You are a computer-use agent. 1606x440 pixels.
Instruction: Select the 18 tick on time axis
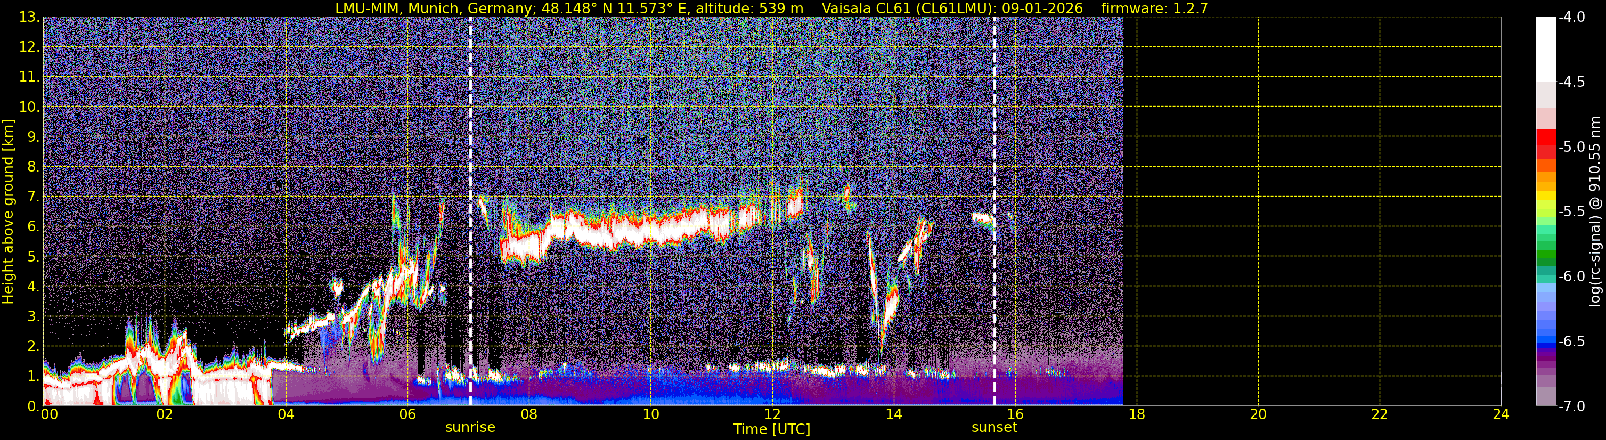pyautogui.click(x=1137, y=414)
